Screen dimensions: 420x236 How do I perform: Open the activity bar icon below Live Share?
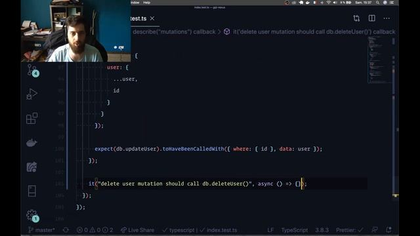(x=32, y=191)
